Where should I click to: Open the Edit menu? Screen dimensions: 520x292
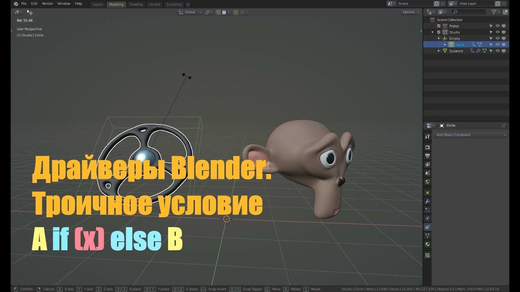(x=34, y=4)
